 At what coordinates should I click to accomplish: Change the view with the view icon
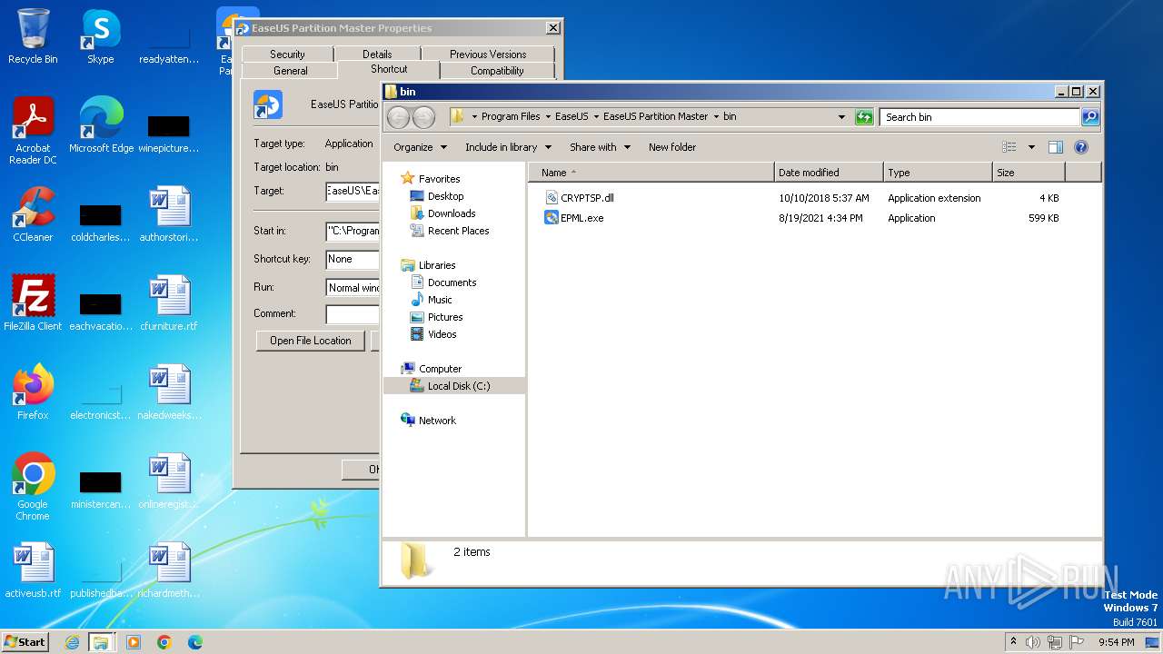(1009, 147)
